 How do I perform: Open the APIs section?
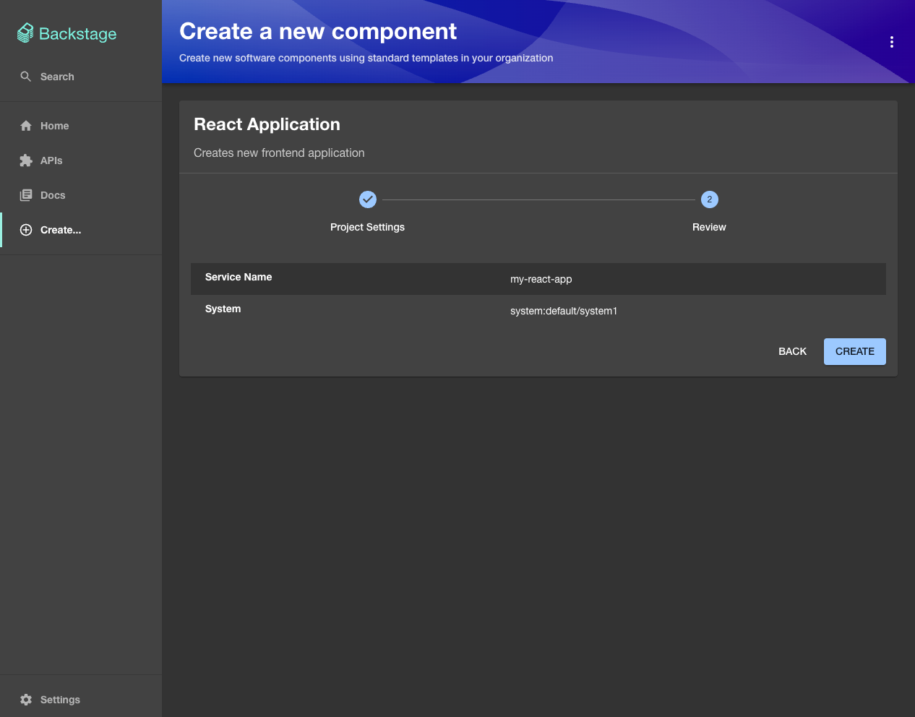point(81,160)
